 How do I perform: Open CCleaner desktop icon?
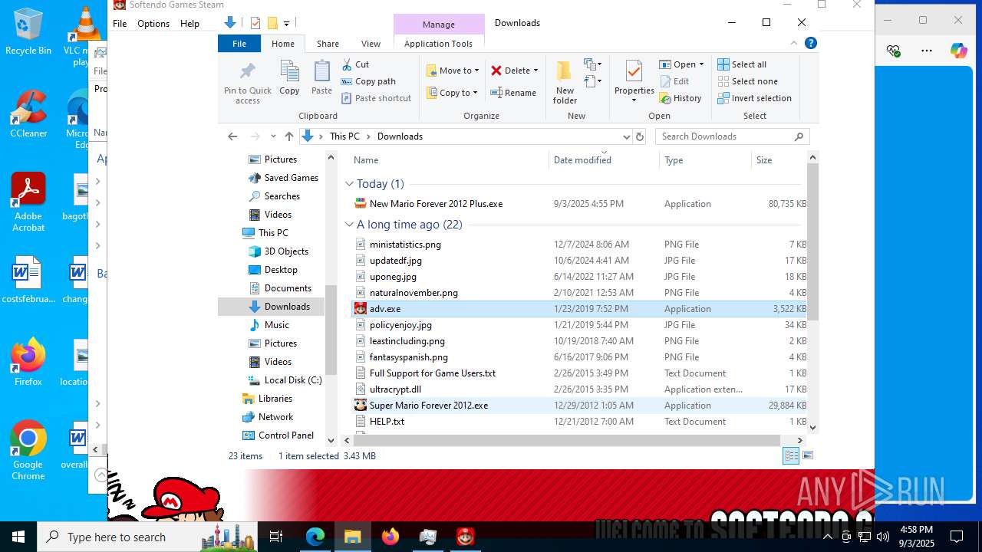(28, 113)
